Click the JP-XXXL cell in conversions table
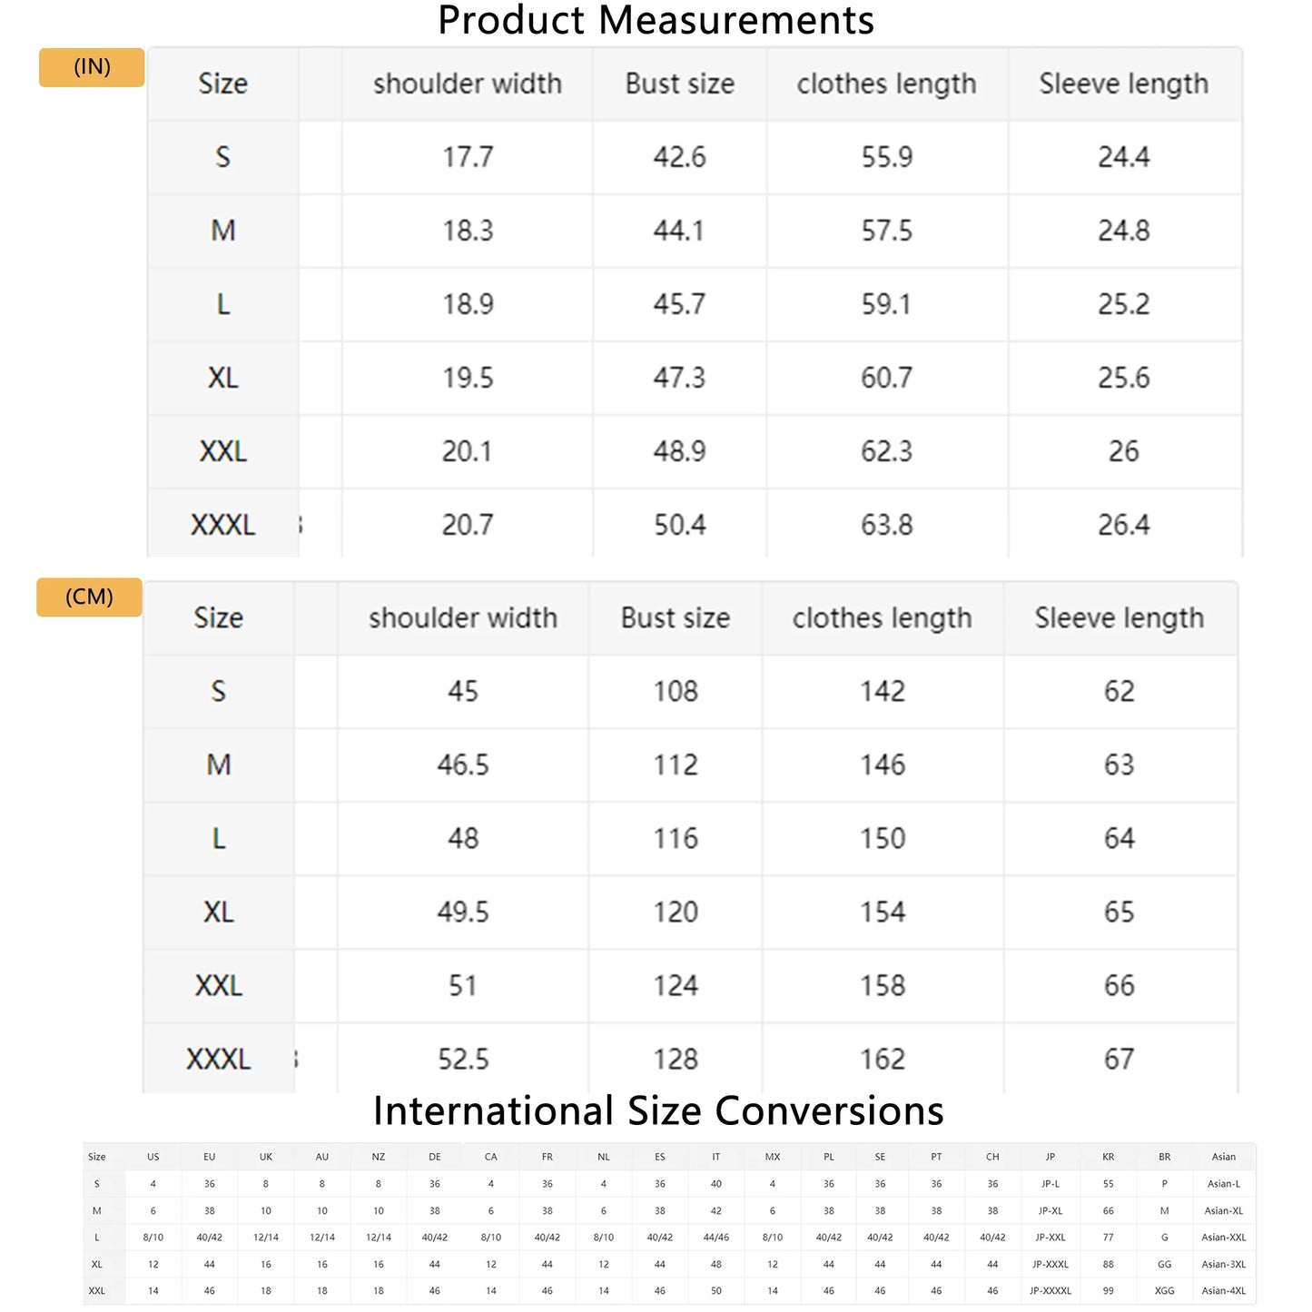This screenshot has width=1312, height=1312. (x=1050, y=1264)
